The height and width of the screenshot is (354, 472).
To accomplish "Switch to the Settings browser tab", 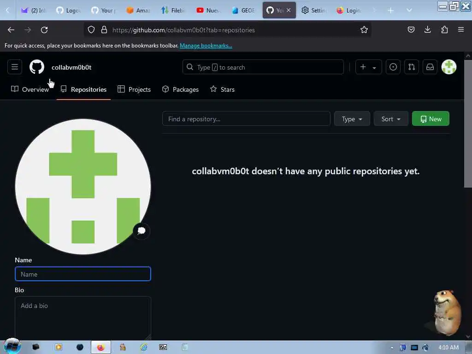I will click(313, 10).
